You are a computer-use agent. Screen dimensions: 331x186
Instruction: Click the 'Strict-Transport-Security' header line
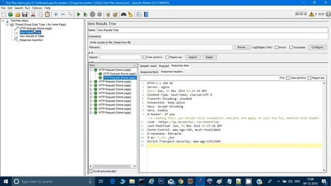[x=184, y=141]
